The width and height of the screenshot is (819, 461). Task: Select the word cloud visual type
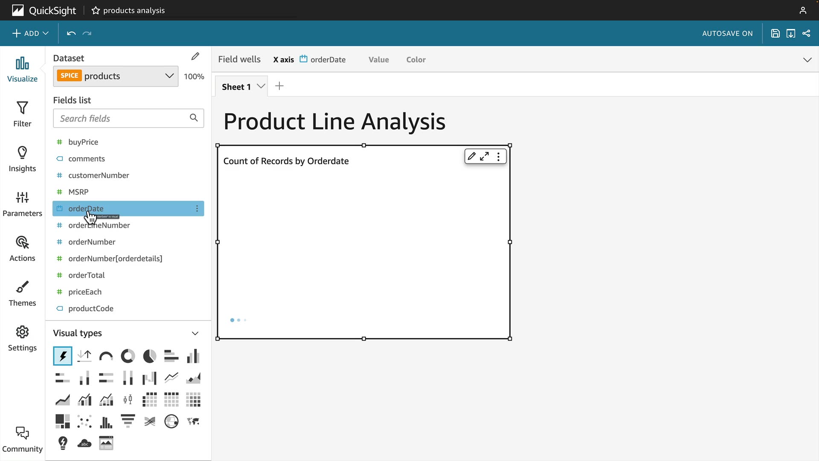click(x=84, y=443)
